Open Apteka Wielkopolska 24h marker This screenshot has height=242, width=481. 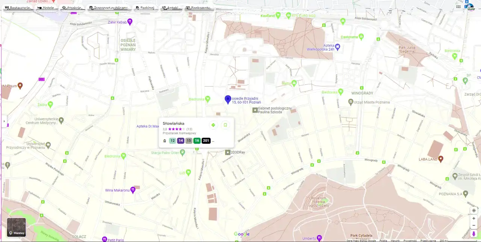coord(337,47)
